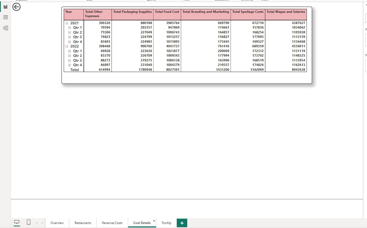Show next page tabs with the right arrow
The height and width of the screenshot is (228, 367).
pos(42,223)
